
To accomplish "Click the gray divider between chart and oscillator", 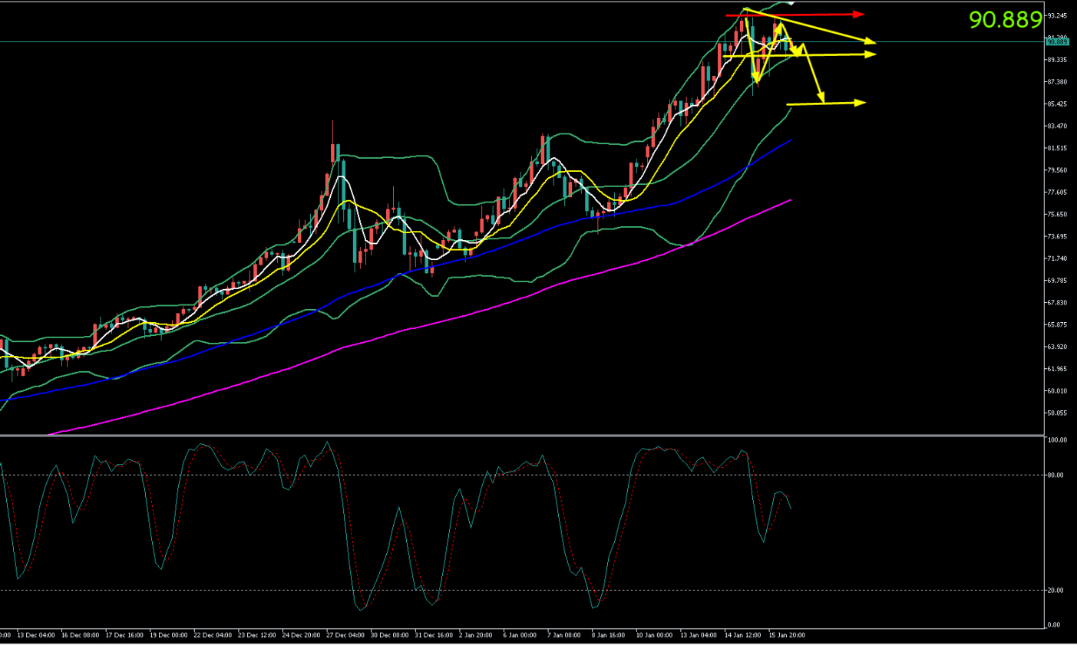I will 522,436.
